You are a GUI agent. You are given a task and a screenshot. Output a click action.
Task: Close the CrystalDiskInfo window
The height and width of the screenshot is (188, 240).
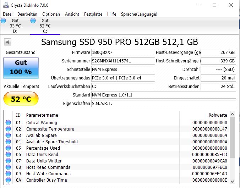[231, 5]
